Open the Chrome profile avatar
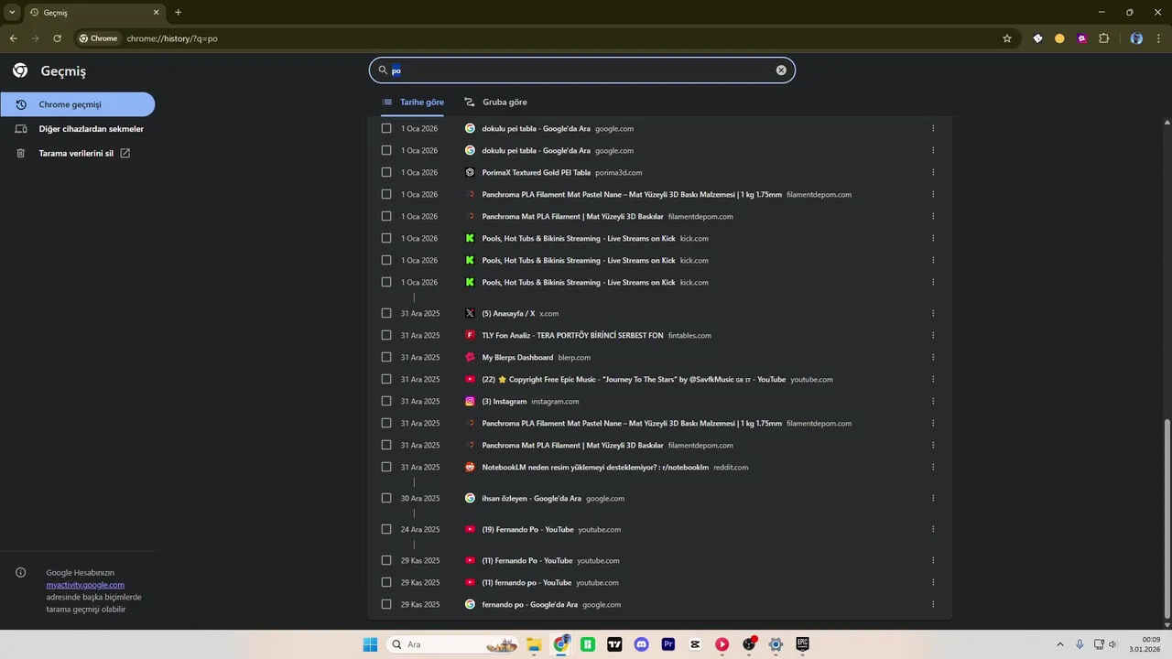 [1136, 38]
